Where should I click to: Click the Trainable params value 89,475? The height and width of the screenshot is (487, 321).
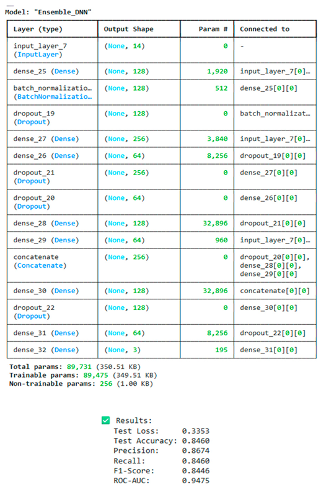[x=95, y=375]
